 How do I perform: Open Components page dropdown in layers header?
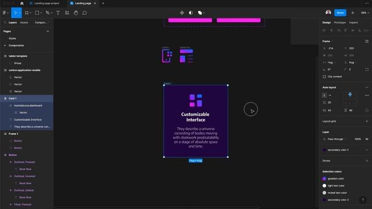tap(42, 23)
